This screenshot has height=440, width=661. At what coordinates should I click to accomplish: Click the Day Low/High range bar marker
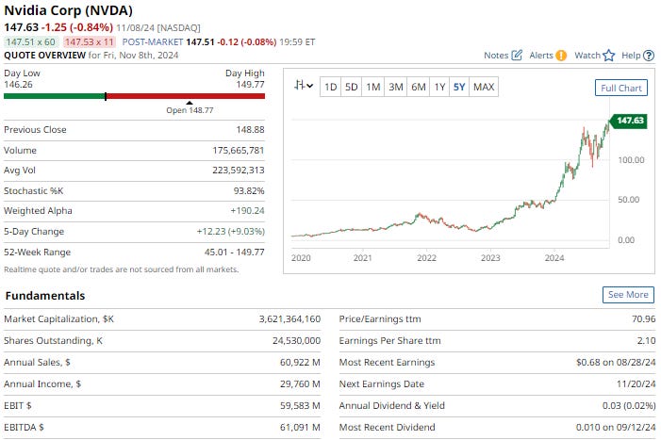point(106,96)
